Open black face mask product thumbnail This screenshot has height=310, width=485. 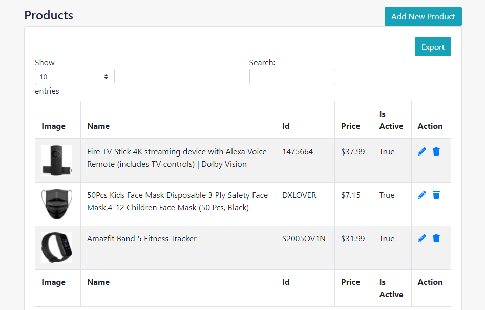[x=57, y=204]
